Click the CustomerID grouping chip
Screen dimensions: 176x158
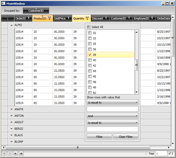pyautogui.click(x=36, y=11)
